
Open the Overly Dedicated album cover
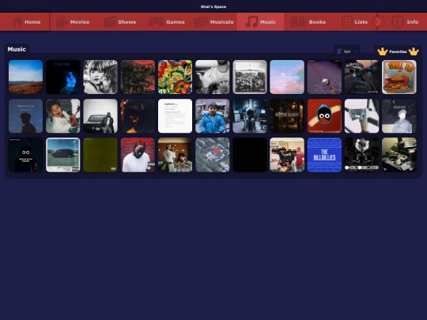click(361, 155)
